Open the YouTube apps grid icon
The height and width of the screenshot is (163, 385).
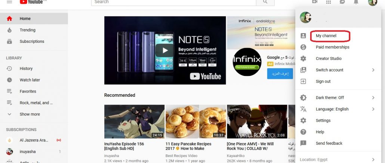coord(328,1)
